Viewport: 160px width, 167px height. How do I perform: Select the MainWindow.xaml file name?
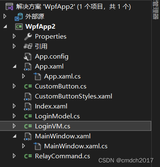pyautogui.click(x=63, y=136)
